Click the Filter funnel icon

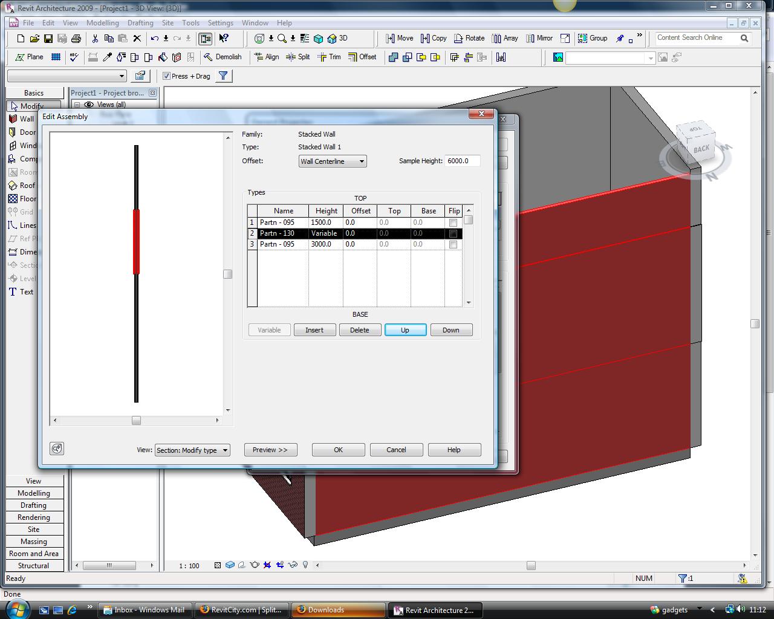[223, 76]
